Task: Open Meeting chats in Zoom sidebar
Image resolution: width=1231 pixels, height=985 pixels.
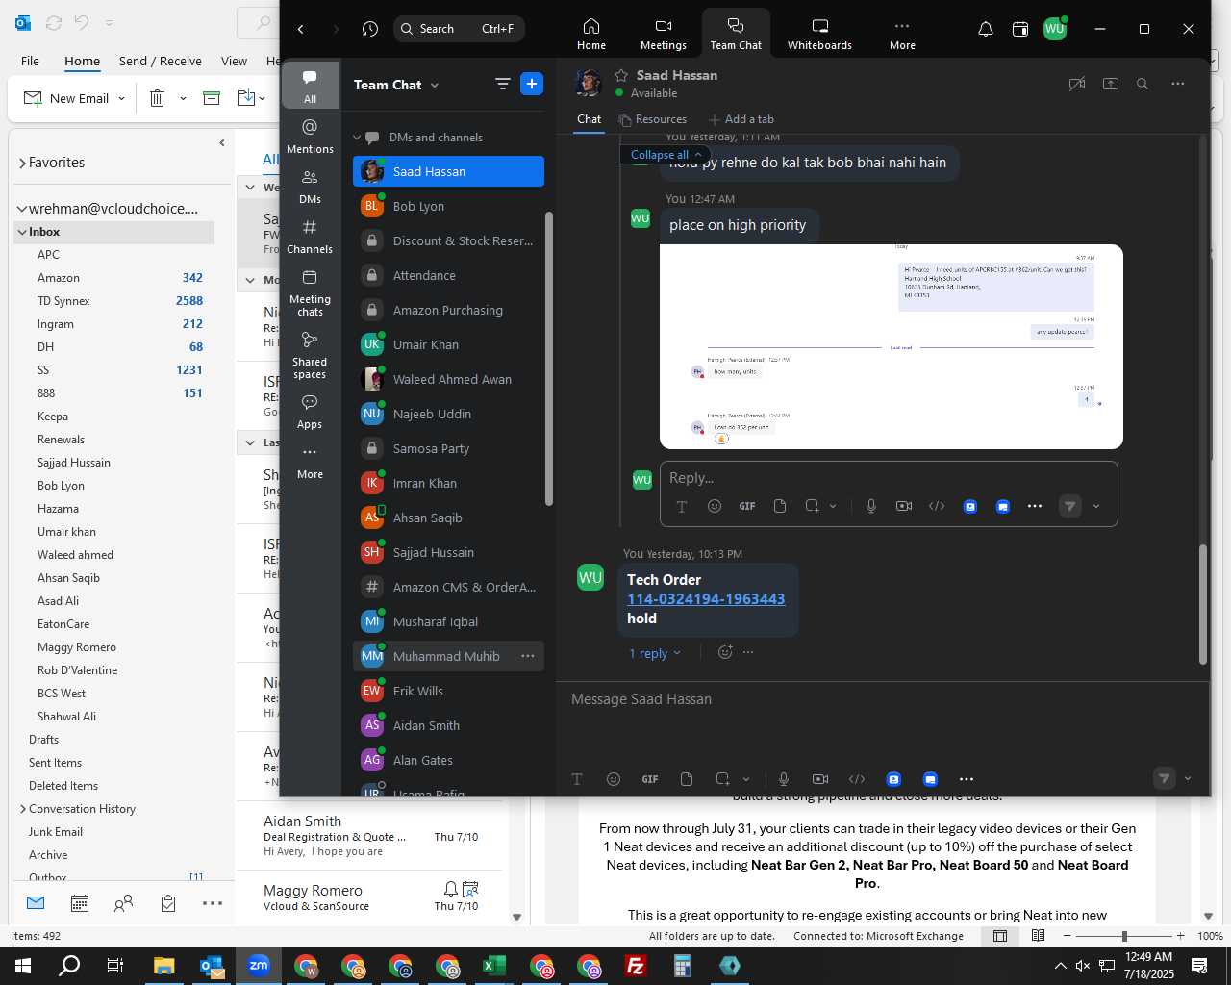Action: coord(310,292)
